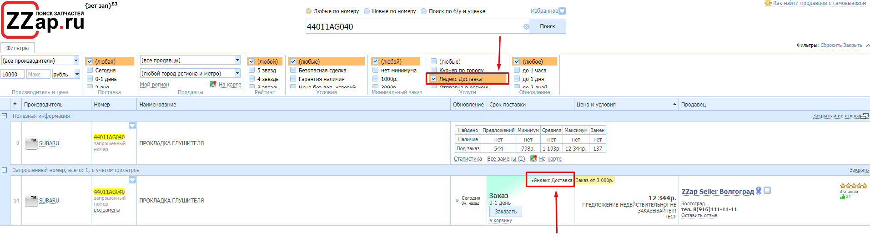The height and width of the screenshot is (238, 870).
Task: Check (любые) in Услуги filter
Action: 434,61
